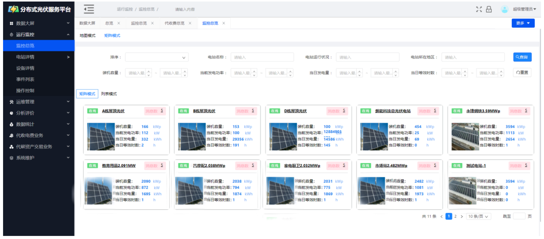
Task: Click 在线 status tag on 汽摩配2.038MWp card
Action: 183,166
